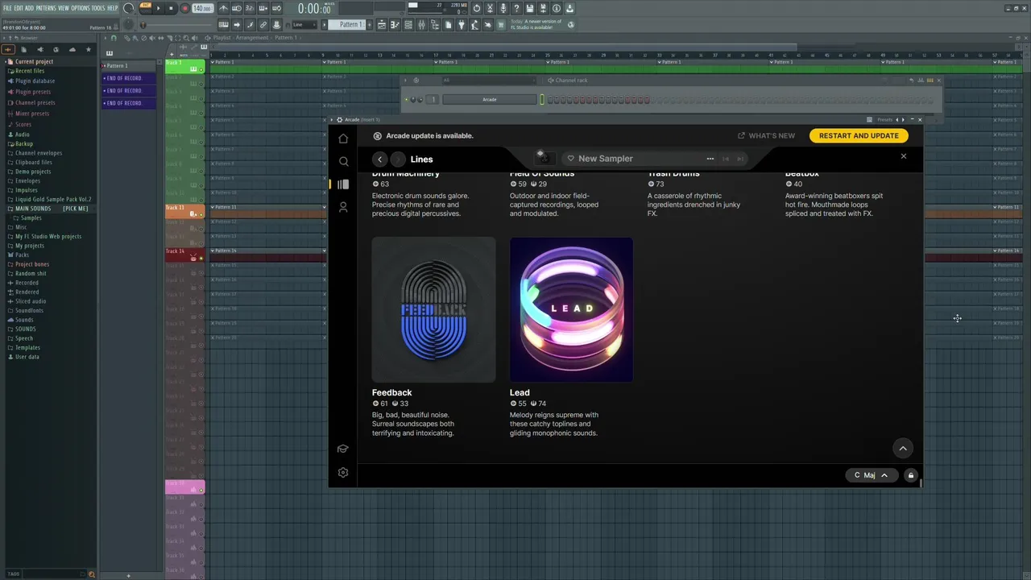1031x580 pixels.
Task: Open the mixer view icon
Action: (x=421, y=24)
